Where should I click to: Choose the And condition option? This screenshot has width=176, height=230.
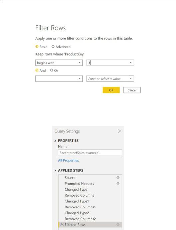(37, 70)
